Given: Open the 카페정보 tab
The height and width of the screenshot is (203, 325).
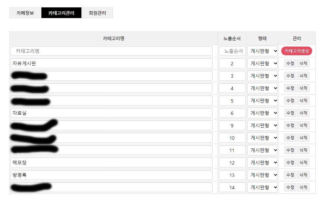Looking at the screenshot, I should [x=25, y=13].
